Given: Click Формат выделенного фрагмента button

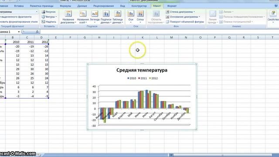Looking at the screenshot, I should pos(16,17).
